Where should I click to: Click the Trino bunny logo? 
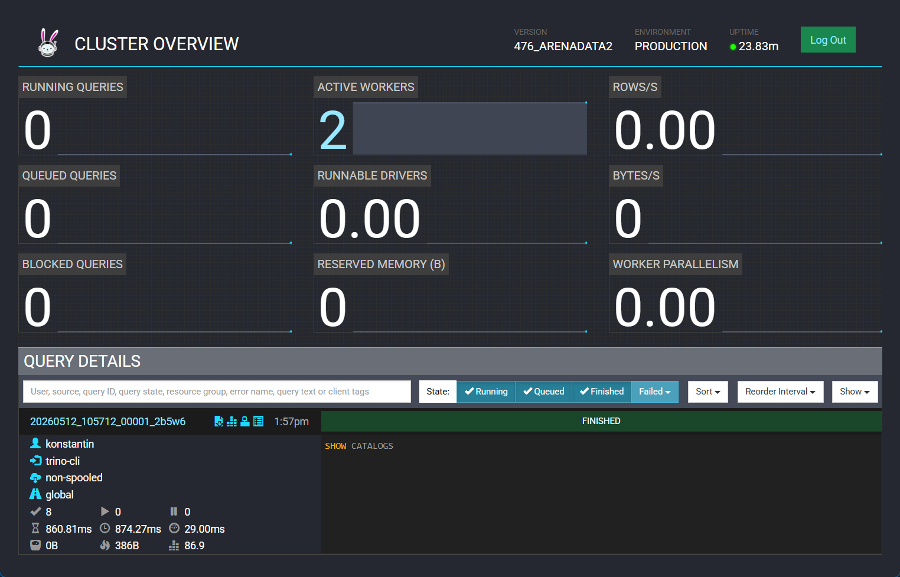coord(48,43)
